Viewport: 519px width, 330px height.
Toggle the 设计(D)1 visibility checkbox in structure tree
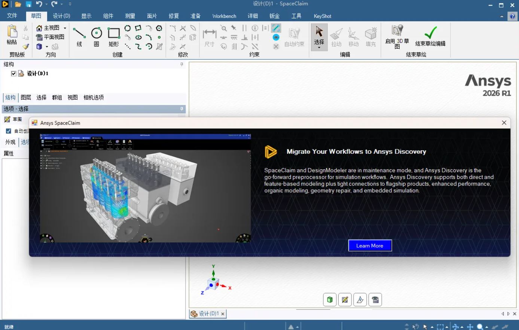click(x=13, y=74)
